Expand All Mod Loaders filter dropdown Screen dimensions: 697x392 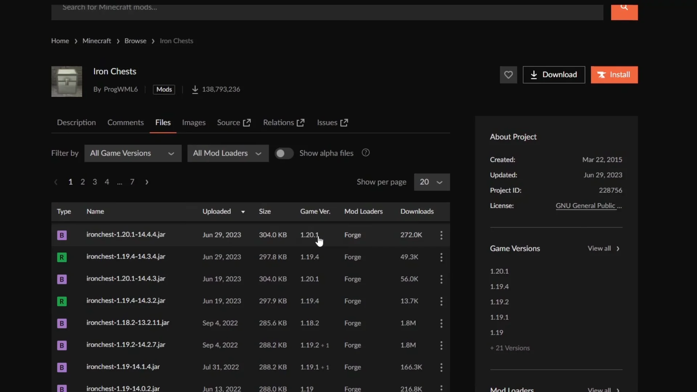point(228,153)
